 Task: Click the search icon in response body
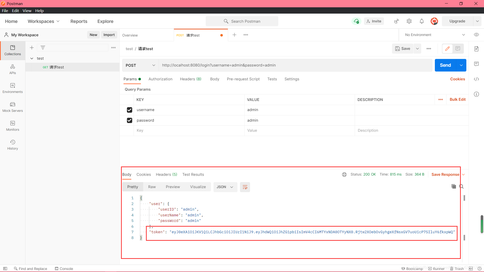coord(461,186)
